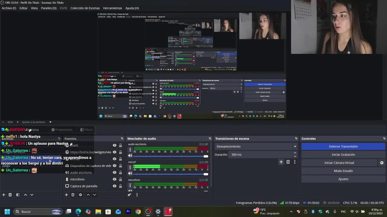
Task: Open OBS Studio in the taskbar
Action: [148, 212]
